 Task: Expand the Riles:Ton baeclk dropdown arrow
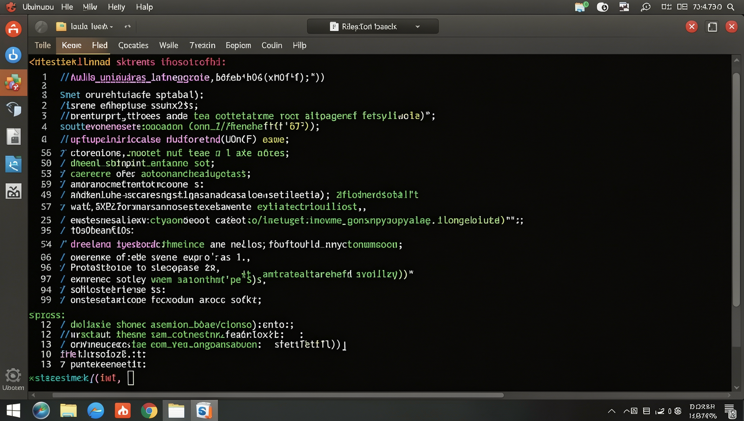(418, 26)
